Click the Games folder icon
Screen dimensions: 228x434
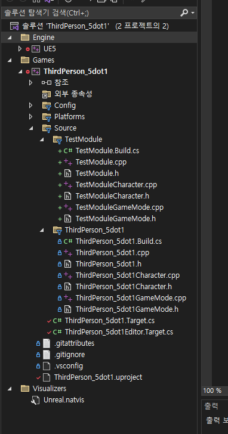pyautogui.click(x=25, y=60)
